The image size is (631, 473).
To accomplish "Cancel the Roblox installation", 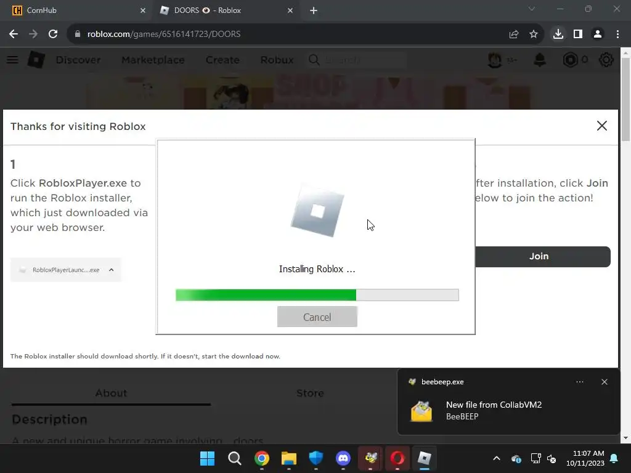I will coord(317,317).
